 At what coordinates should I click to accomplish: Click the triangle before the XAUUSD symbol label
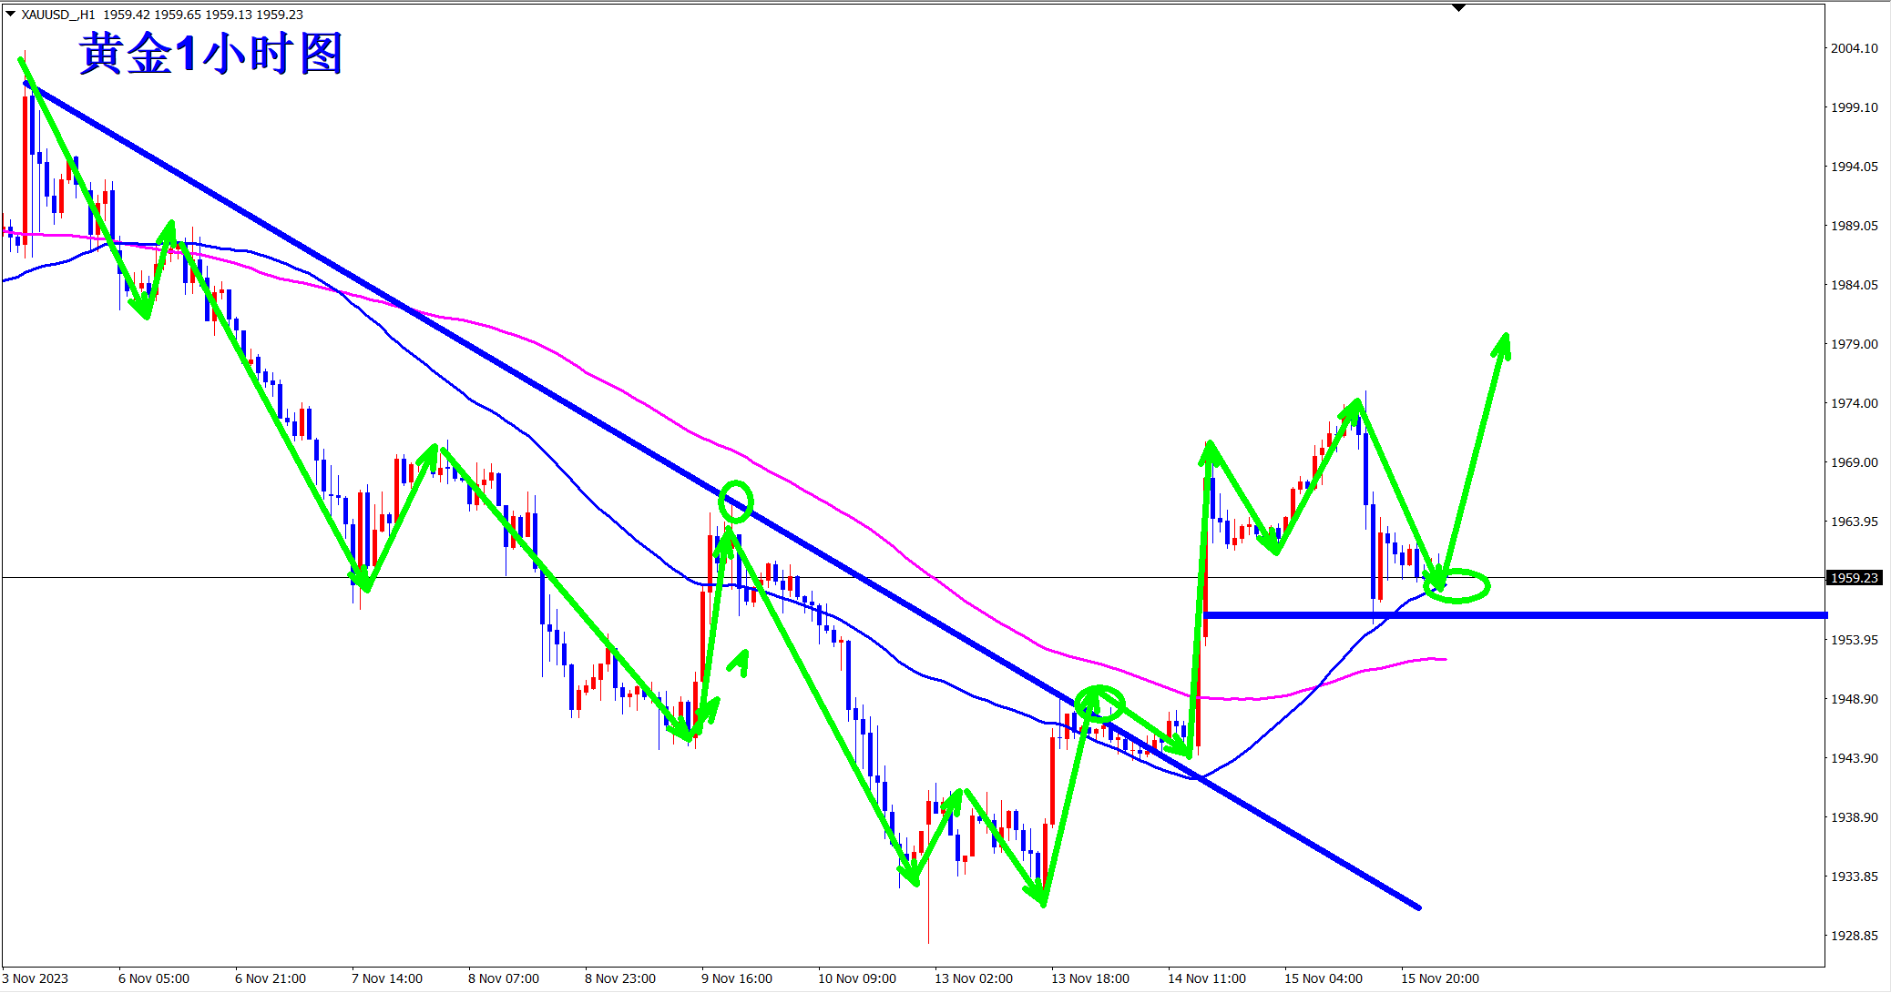tap(10, 14)
